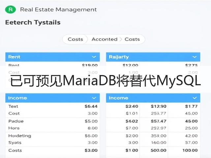Collapse the right Income panel chevron
This screenshot has width=211, height=158.
[x=195, y=98]
